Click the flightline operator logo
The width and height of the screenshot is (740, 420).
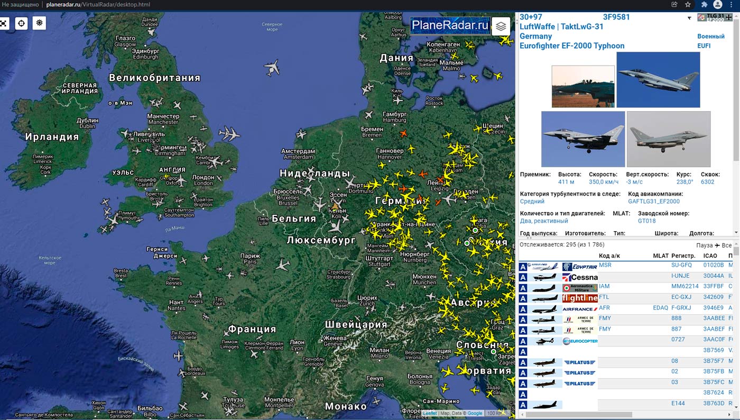tap(580, 298)
